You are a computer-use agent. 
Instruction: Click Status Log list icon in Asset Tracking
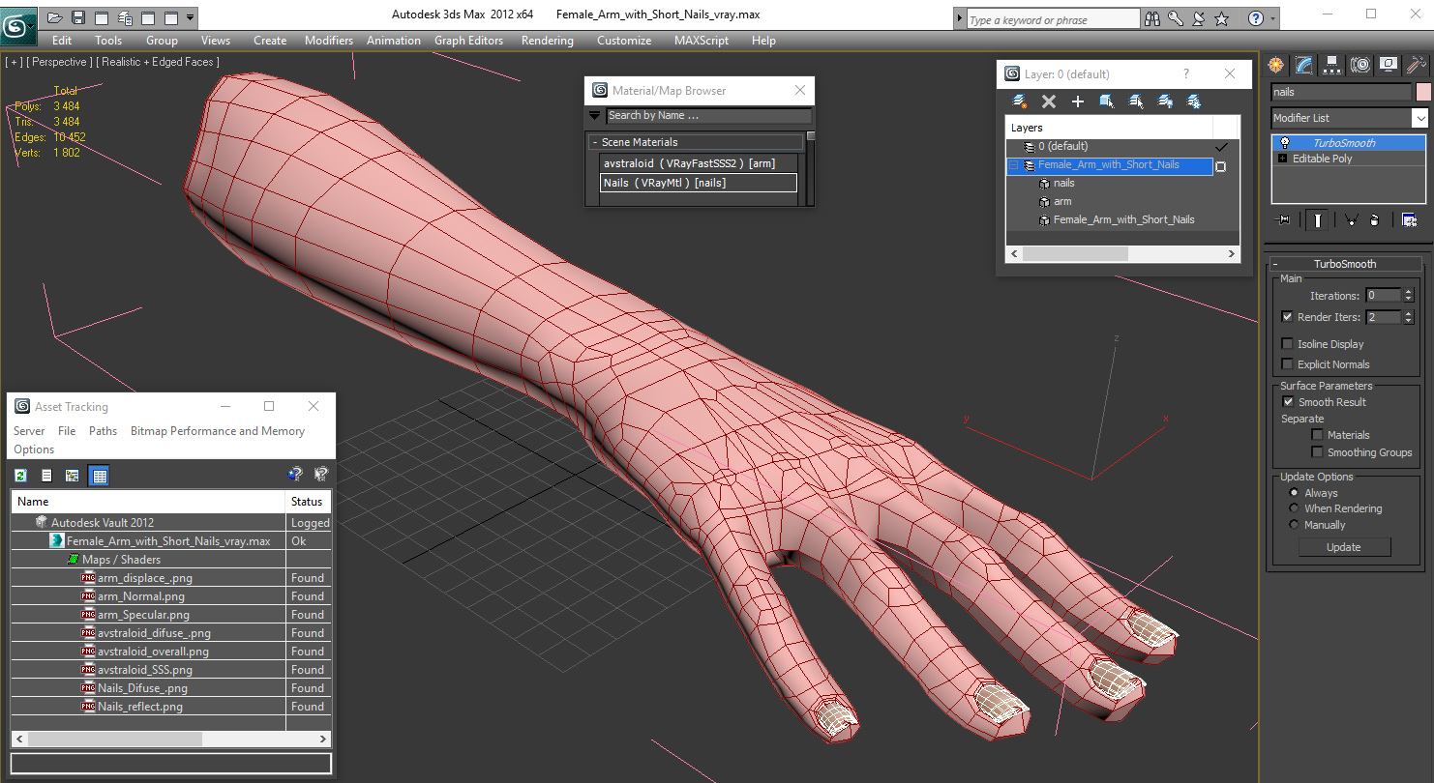pos(46,475)
